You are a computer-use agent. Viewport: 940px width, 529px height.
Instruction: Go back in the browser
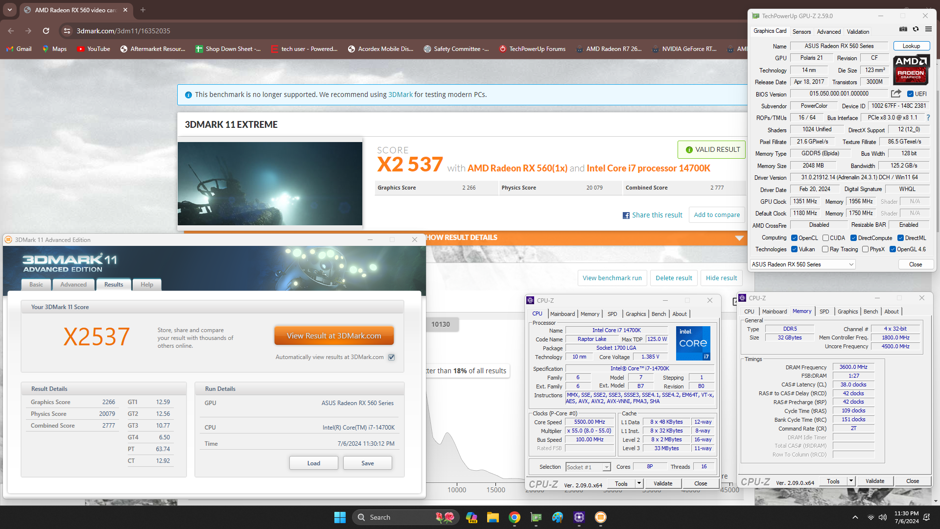[x=11, y=31]
